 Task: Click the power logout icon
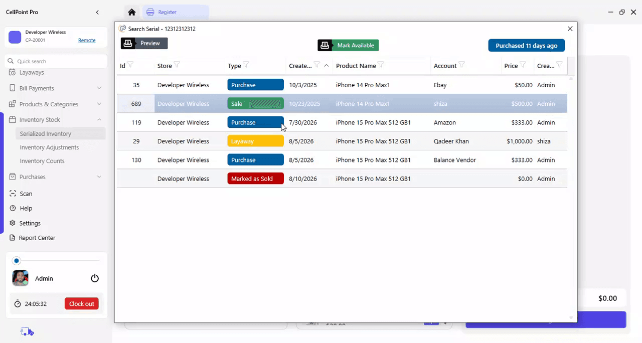click(x=95, y=278)
